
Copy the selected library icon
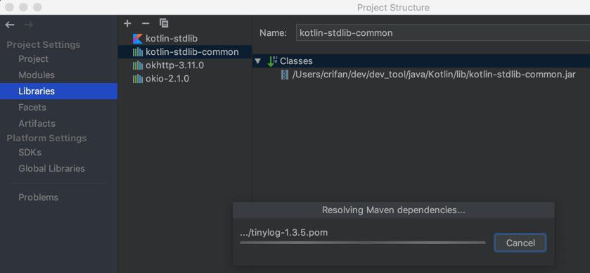(164, 23)
